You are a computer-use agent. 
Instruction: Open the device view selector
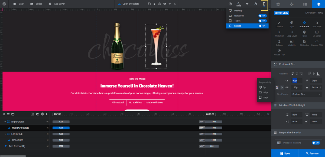click(264, 5)
